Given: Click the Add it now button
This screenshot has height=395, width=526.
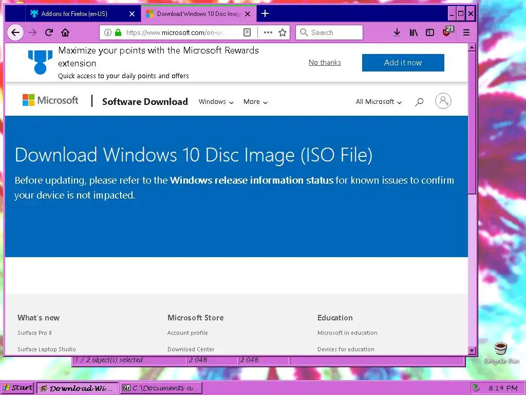Looking at the screenshot, I should coord(403,62).
